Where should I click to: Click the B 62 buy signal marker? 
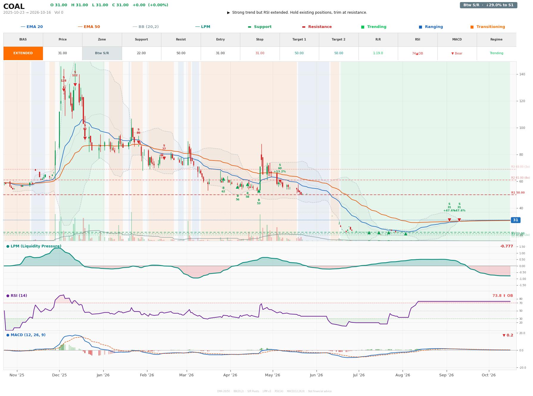point(223,179)
